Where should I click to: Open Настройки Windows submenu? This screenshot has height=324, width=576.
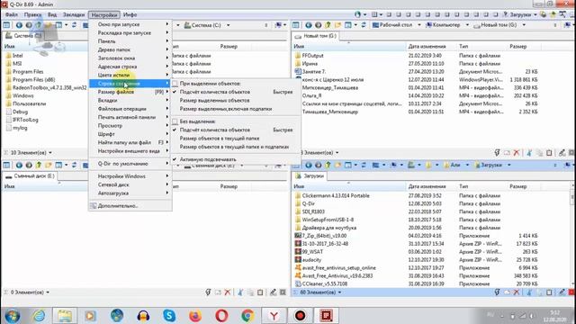click(130, 176)
